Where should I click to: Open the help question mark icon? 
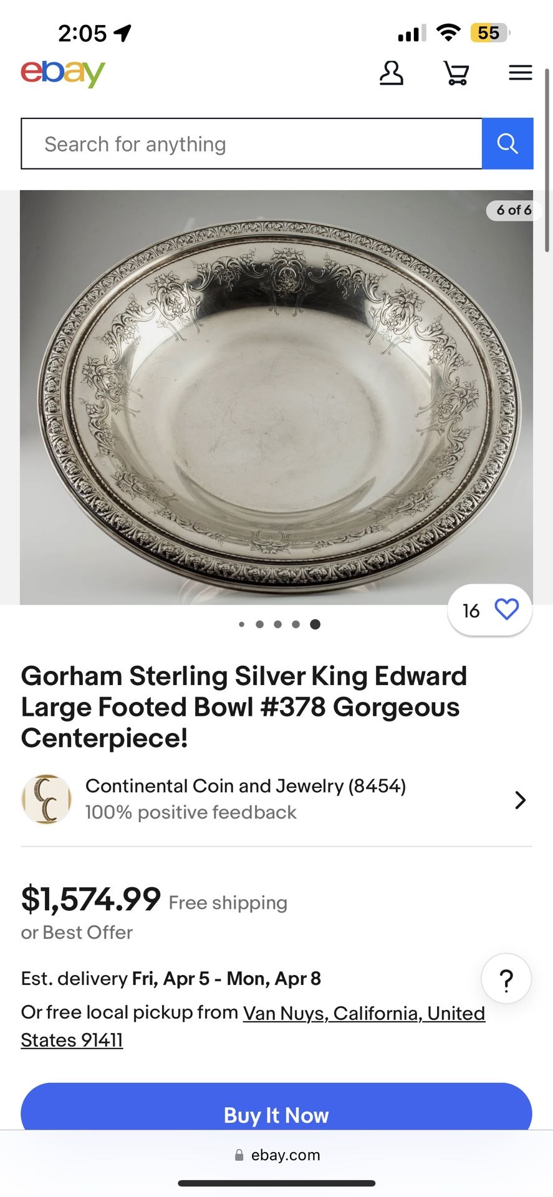(506, 979)
